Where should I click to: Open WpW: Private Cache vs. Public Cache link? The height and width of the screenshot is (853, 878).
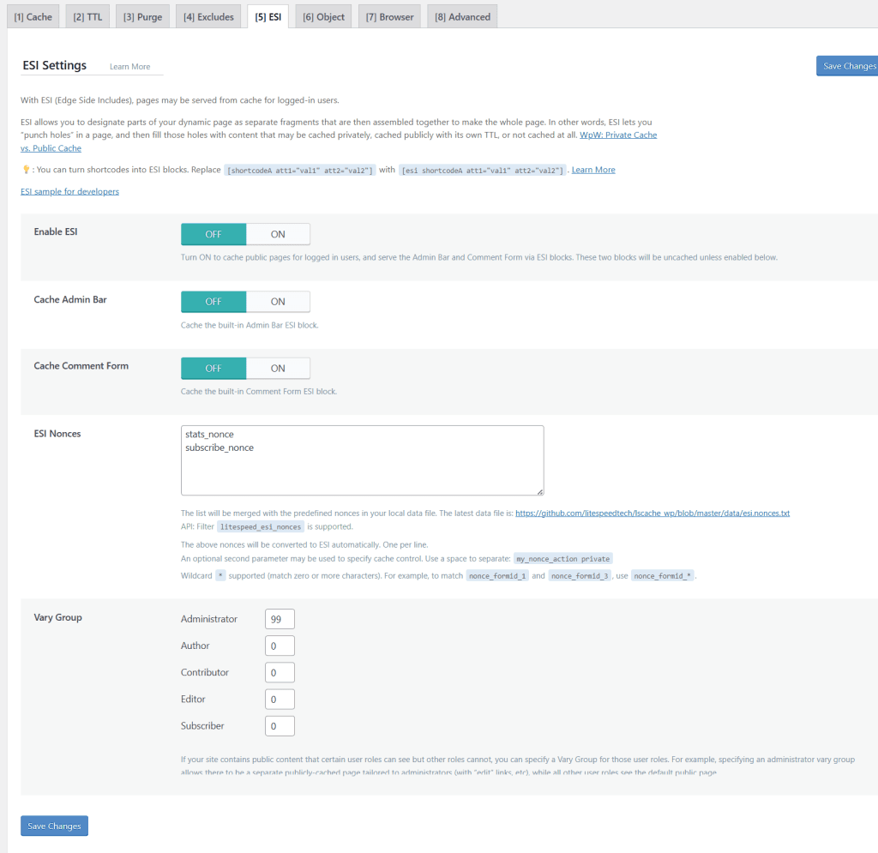point(618,134)
